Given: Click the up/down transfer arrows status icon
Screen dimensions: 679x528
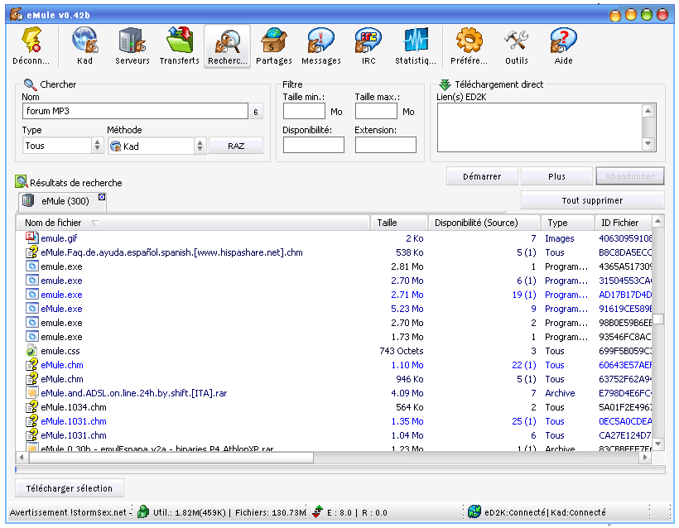Looking at the screenshot, I should click(318, 511).
